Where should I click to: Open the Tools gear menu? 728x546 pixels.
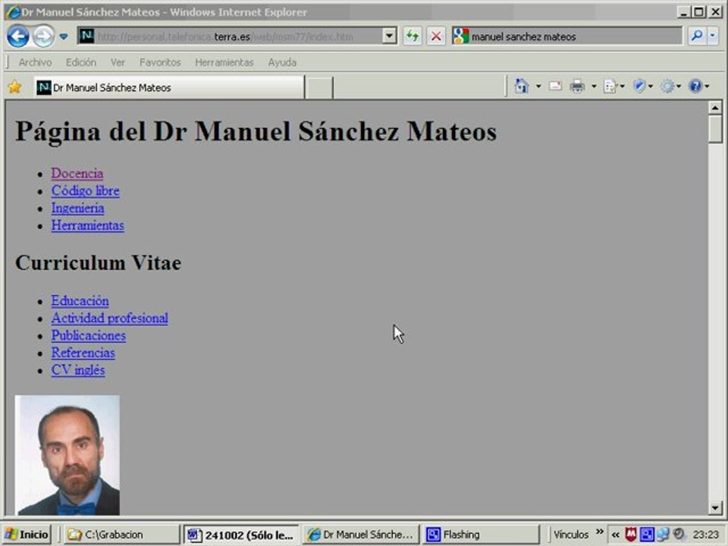coord(670,86)
